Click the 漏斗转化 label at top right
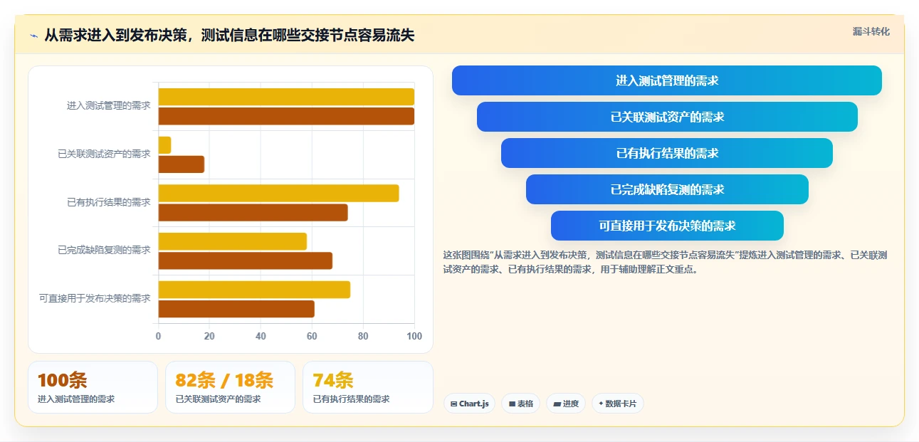 pyautogui.click(x=871, y=31)
